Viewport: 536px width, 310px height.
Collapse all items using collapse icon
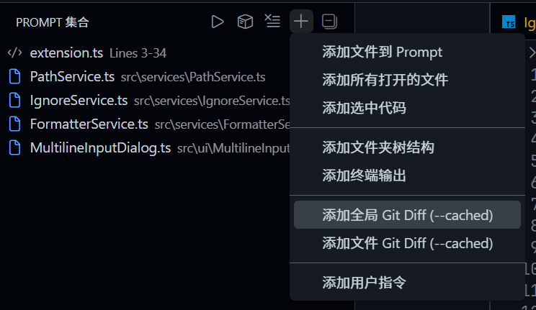(329, 22)
